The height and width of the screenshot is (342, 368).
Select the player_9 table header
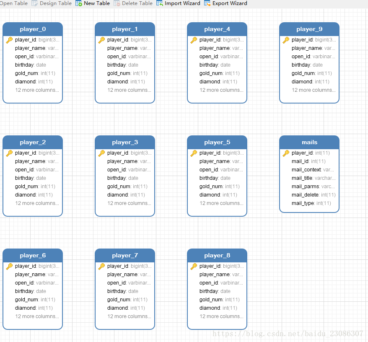click(x=309, y=29)
